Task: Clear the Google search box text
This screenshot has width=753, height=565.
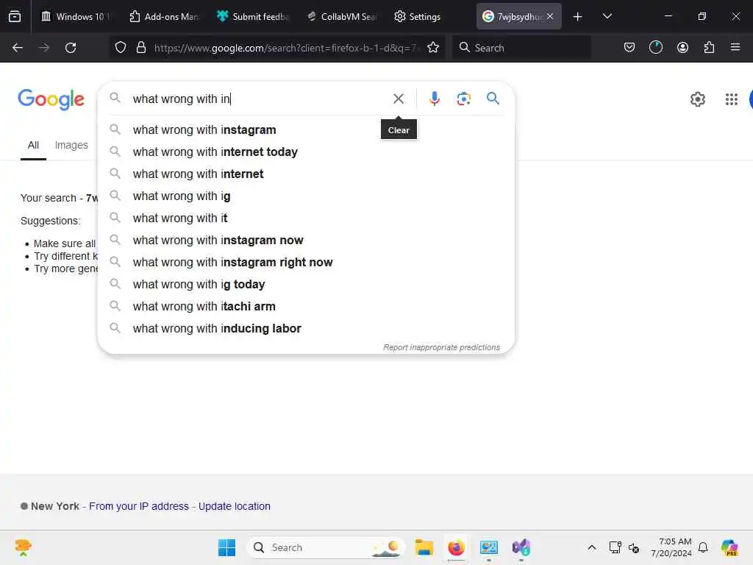Action: (398, 99)
